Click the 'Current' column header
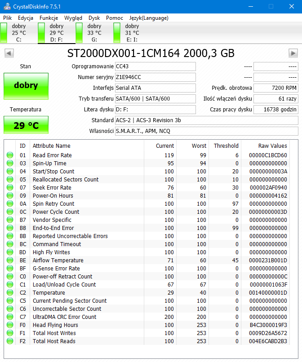302x362 pixels. 165,146
